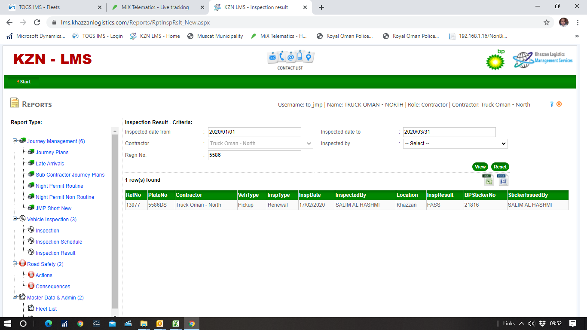587x330 pixels.
Task: Collapse the Journey Management tree node
Action: [15, 141]
